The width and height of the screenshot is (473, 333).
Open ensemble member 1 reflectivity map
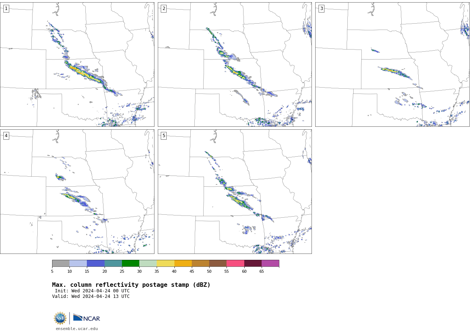pyautogui.click(x=77, y=64)
